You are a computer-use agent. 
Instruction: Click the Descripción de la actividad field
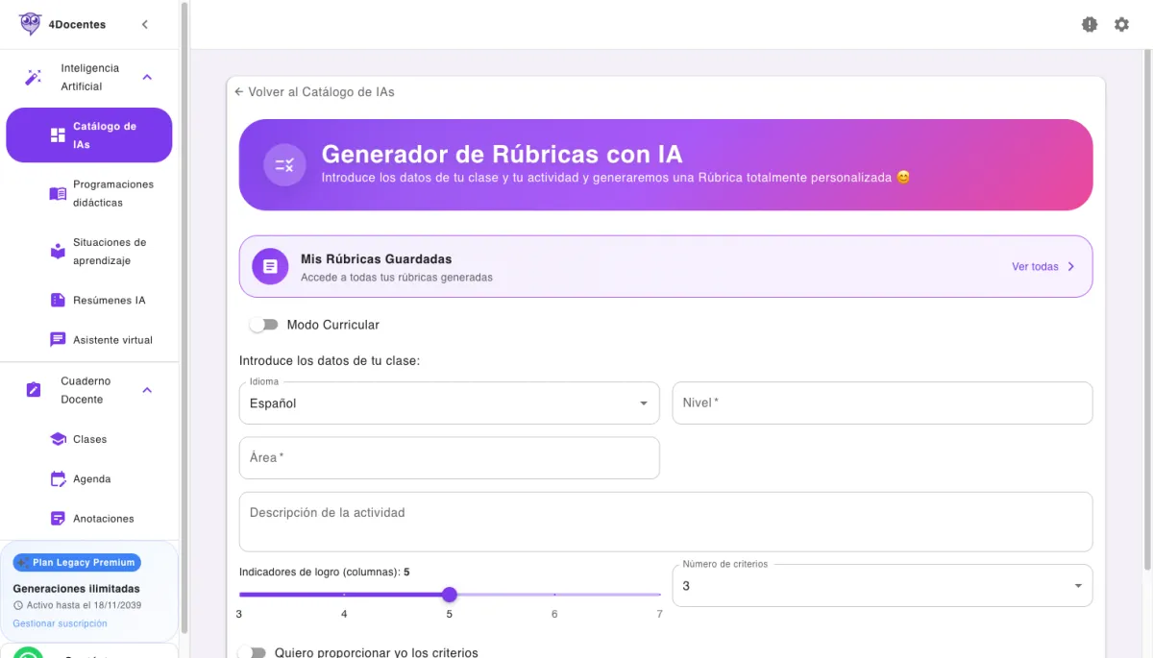coord(666,522)
